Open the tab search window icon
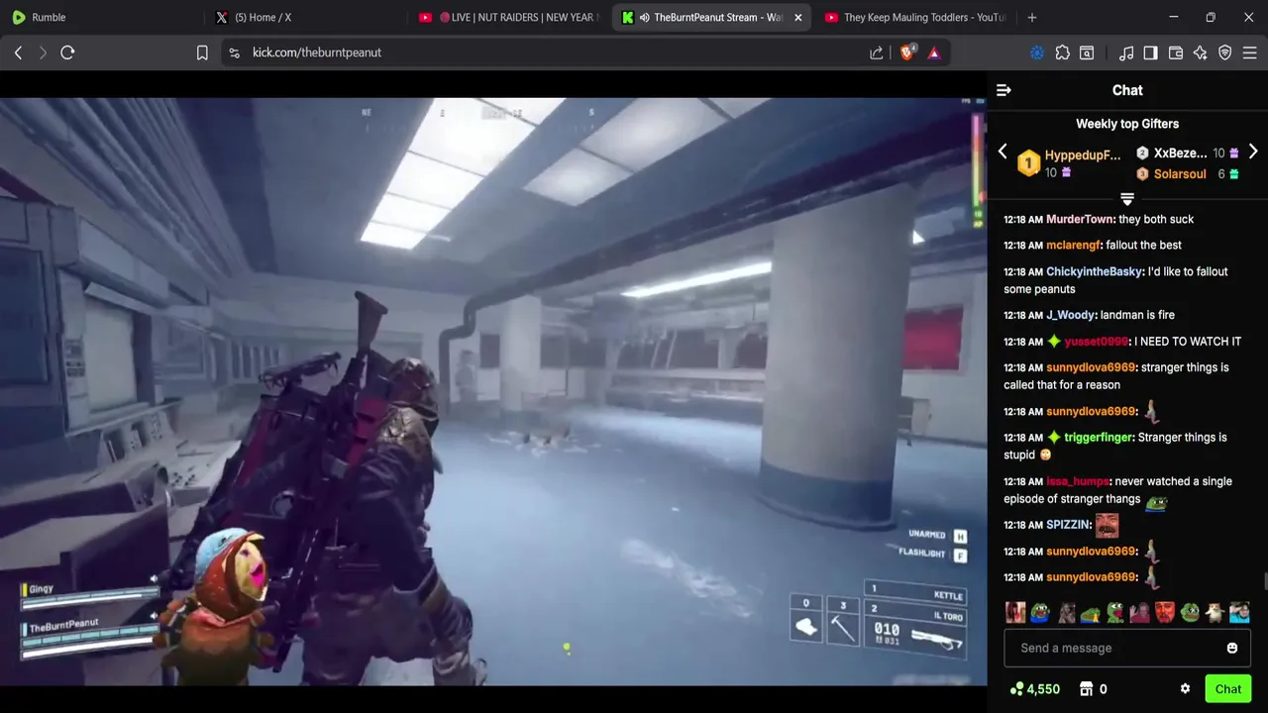The height and width of the screenshot is (713, 1268). click(1087, 52)
